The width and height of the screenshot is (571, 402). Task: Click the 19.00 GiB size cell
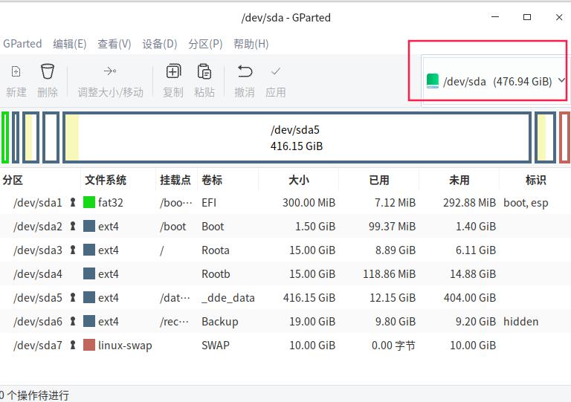[312, 321]
